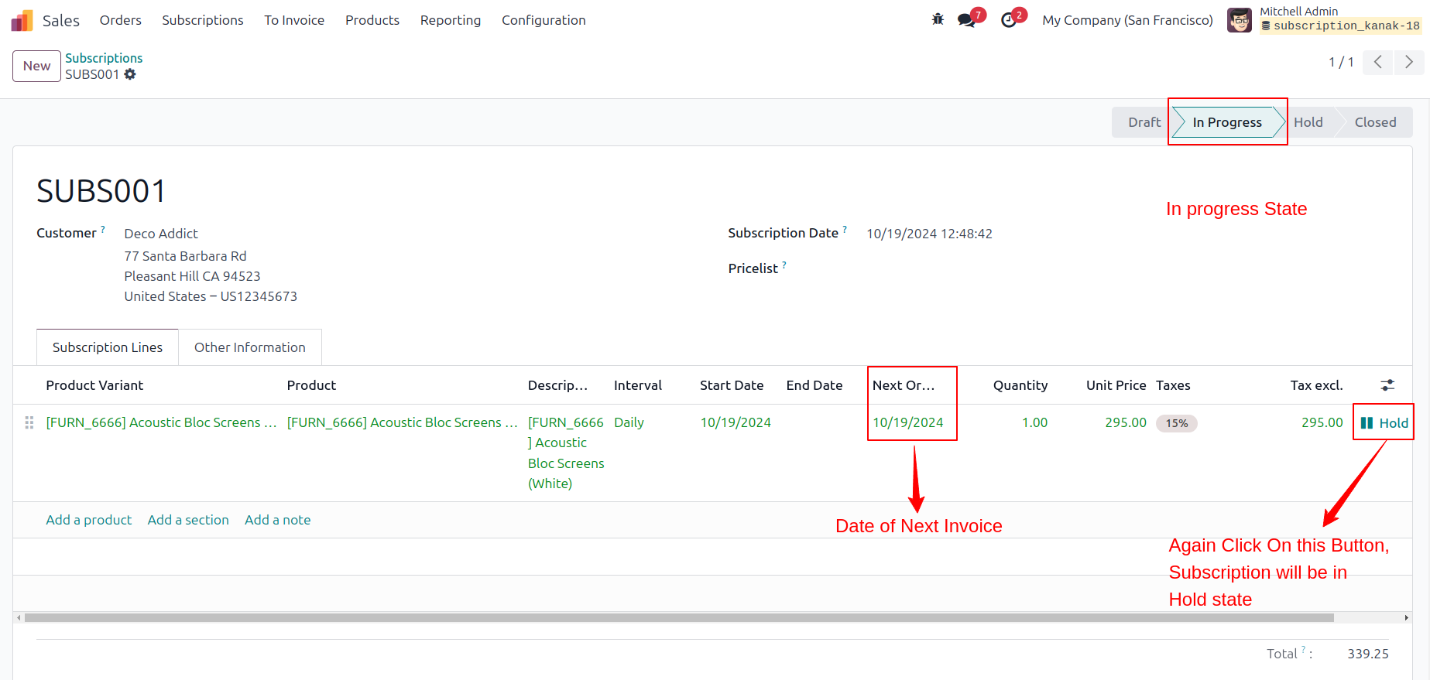Click the Mitchell Admin avatar
Viewport: 1430px width, 680px height.
tap(1240, 20)
